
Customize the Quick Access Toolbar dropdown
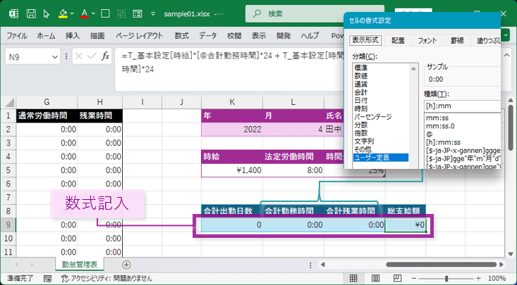click(x=153, y=14)
